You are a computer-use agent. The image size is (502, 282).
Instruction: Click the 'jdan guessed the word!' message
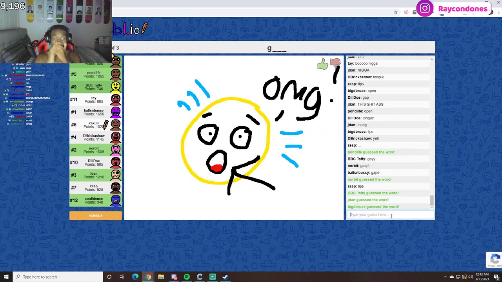[x=368, y=200]
